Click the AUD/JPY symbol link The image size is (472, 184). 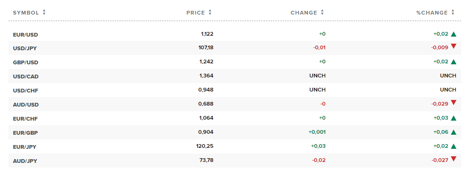pos(25,161)
